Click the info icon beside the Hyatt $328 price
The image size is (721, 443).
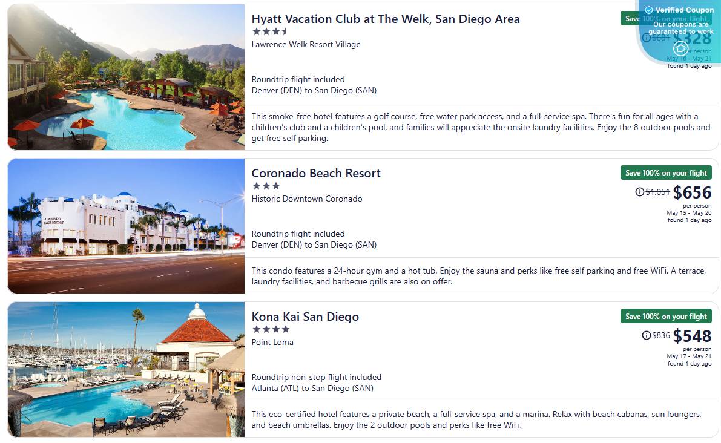click(x=647, y=37)
